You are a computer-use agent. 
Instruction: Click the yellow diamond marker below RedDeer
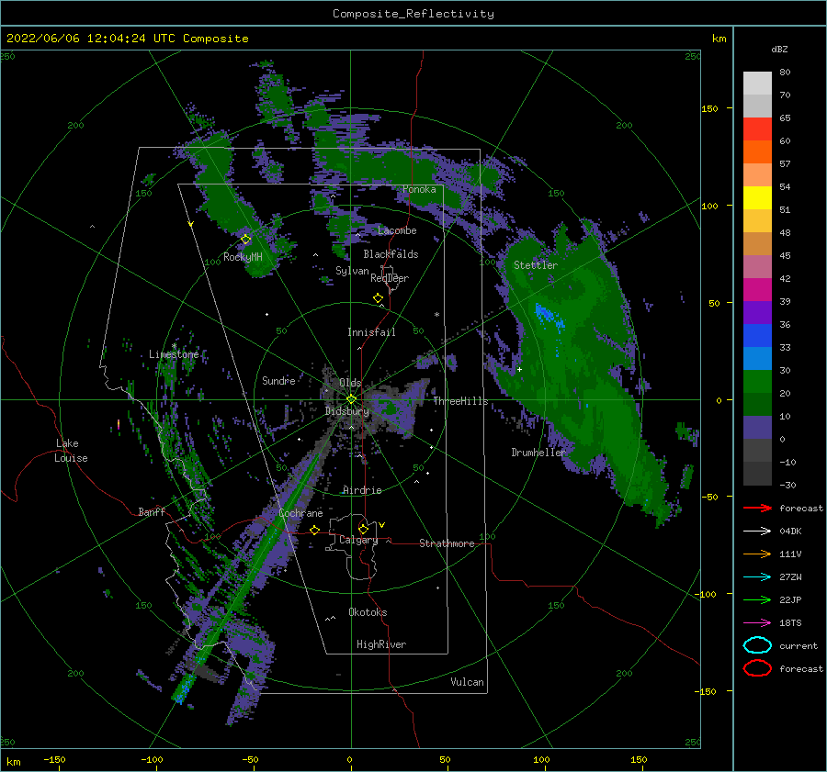point(379,298)
